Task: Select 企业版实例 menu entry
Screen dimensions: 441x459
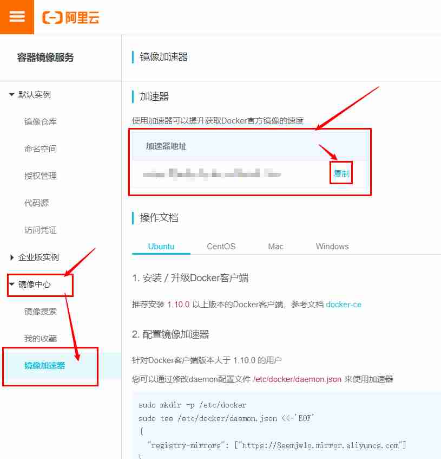Action: (x=38, y=257)
